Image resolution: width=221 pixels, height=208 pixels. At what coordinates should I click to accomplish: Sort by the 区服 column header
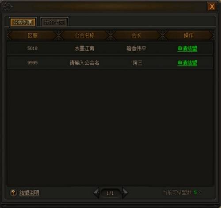[x=33, y=35]
